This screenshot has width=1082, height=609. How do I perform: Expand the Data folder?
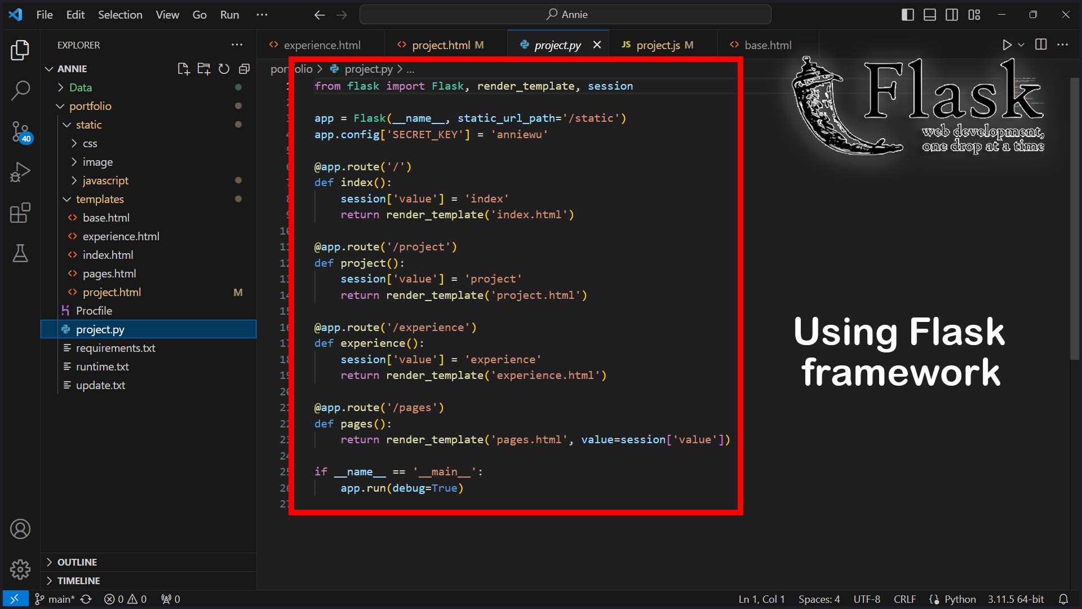pyautogui.click(x=80, y=87)
